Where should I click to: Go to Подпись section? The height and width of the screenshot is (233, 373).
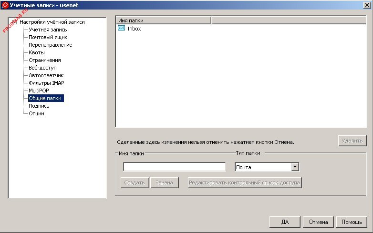(39, 106)
